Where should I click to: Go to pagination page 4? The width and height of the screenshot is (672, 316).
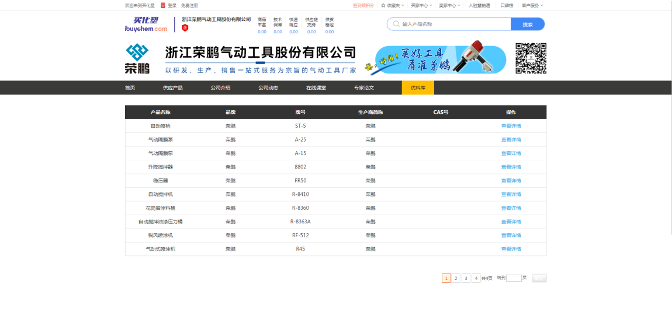click(476, 278)
